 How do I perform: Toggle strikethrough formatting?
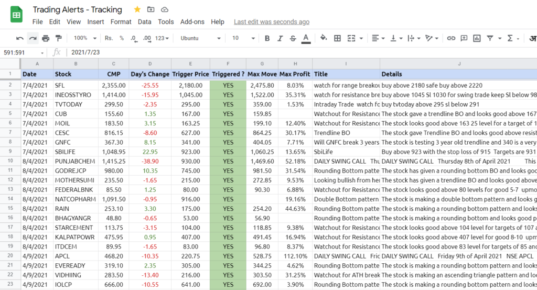click(293, 38)
